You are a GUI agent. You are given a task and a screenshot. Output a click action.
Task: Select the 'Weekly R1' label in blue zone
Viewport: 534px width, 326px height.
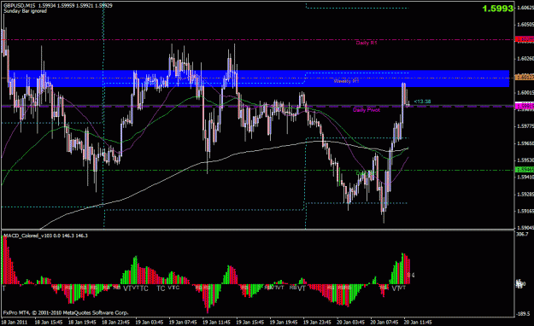[346, 81]
